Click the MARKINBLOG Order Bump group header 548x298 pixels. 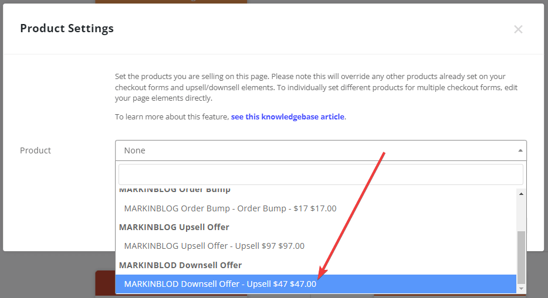(x=175, y=190)
